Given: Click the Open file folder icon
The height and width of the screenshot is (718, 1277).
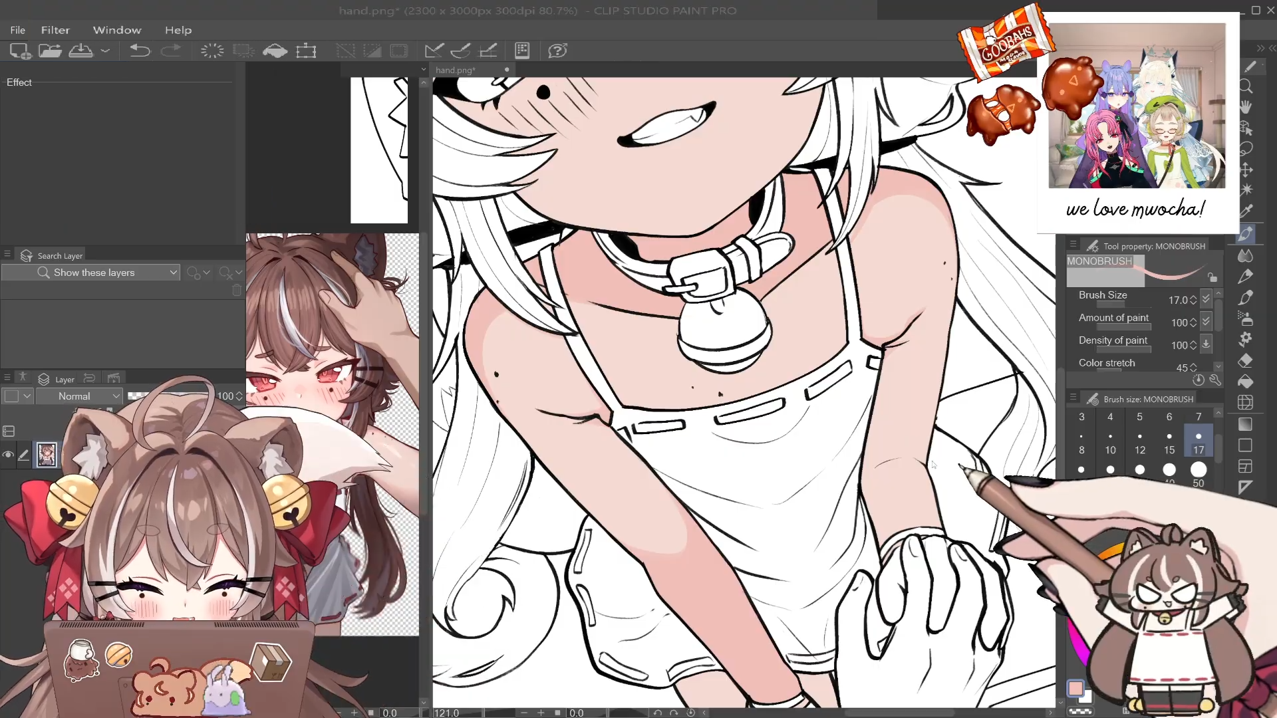Looking at the screenshot, I should point(50,51).
